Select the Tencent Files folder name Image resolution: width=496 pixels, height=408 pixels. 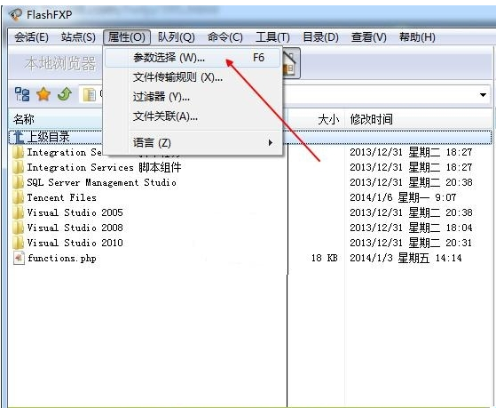coord(61,197)
